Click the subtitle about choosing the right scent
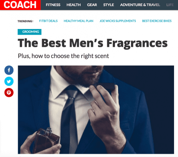This screenshot has height=157, width=178. [63, 56]
